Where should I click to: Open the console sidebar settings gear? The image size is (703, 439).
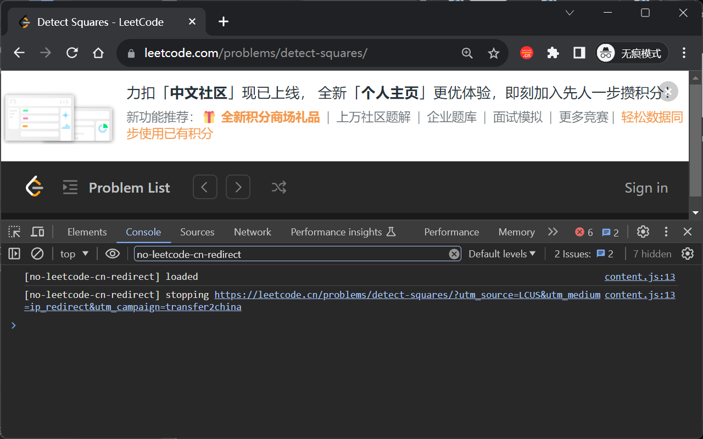pos(688,254)
